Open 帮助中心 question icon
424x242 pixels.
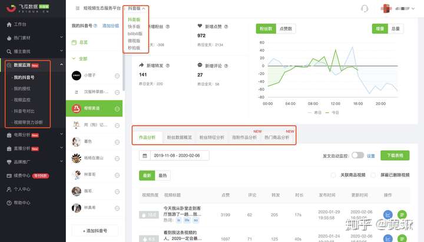click(x=9, y=203)
